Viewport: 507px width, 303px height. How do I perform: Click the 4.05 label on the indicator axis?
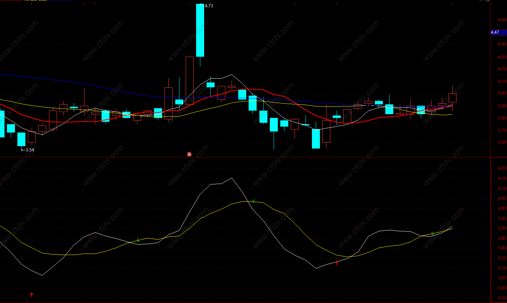click(x=502, y=198)
